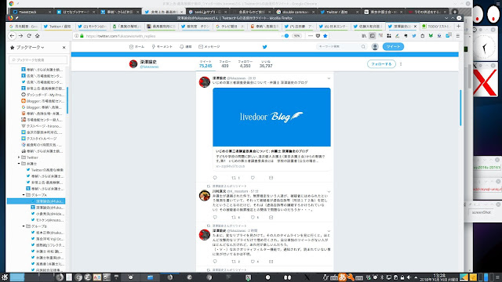Click the Twitter bird extension toolbar icon
502x282 pixels.
tap(414, 36)
